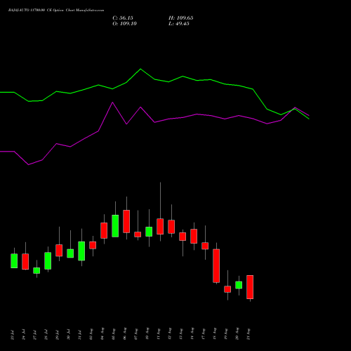Click the magenta indicator line's highest peak
Viewport: 351px width, 351px height.
coord(112,102)
